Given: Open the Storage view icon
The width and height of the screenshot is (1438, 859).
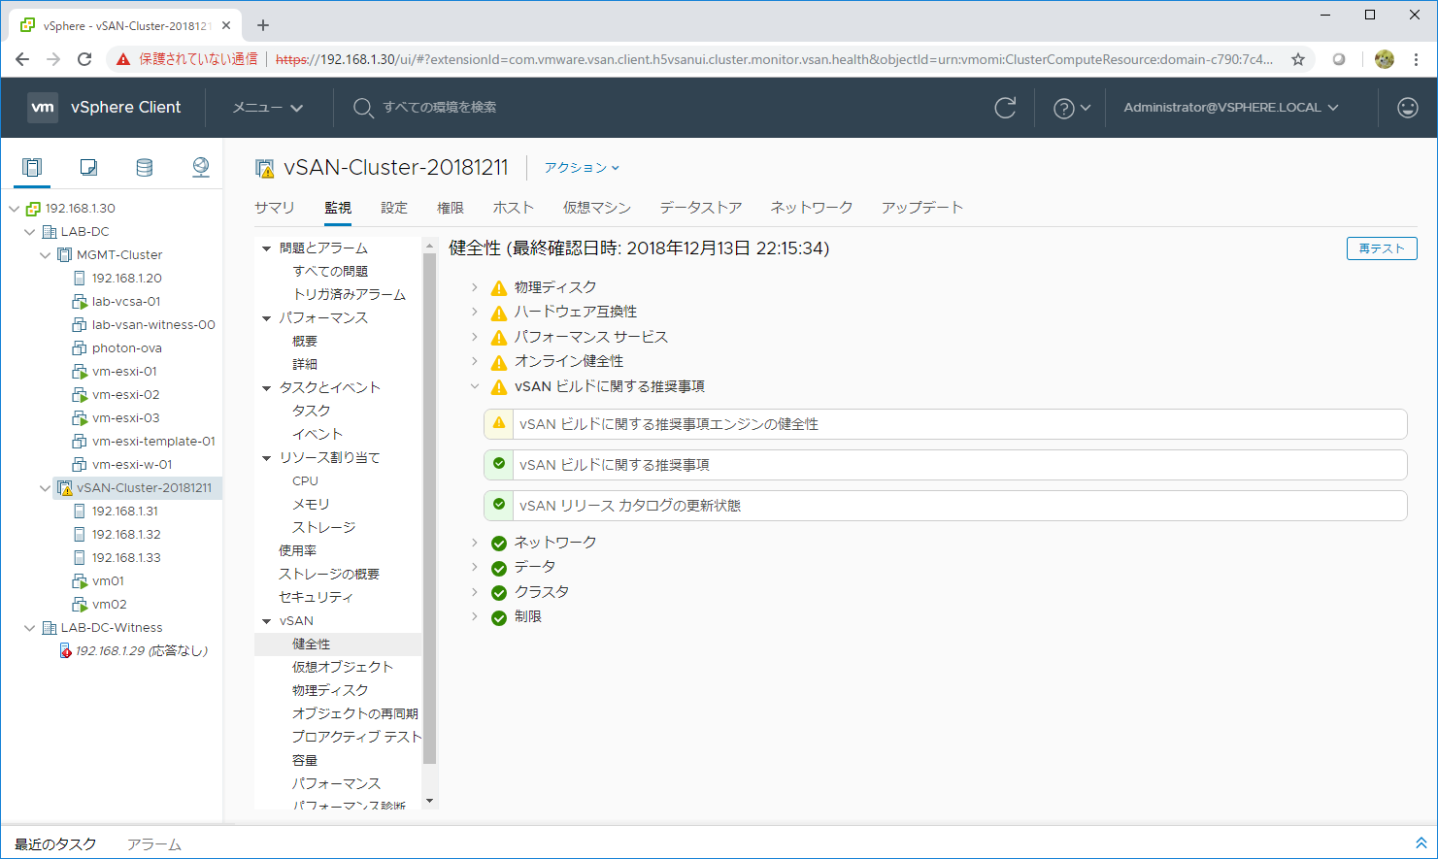Looking at the screenshot, I should [x=145, y=167].
